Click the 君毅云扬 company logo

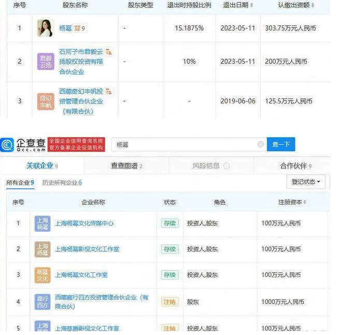click(x=46, y=62)
